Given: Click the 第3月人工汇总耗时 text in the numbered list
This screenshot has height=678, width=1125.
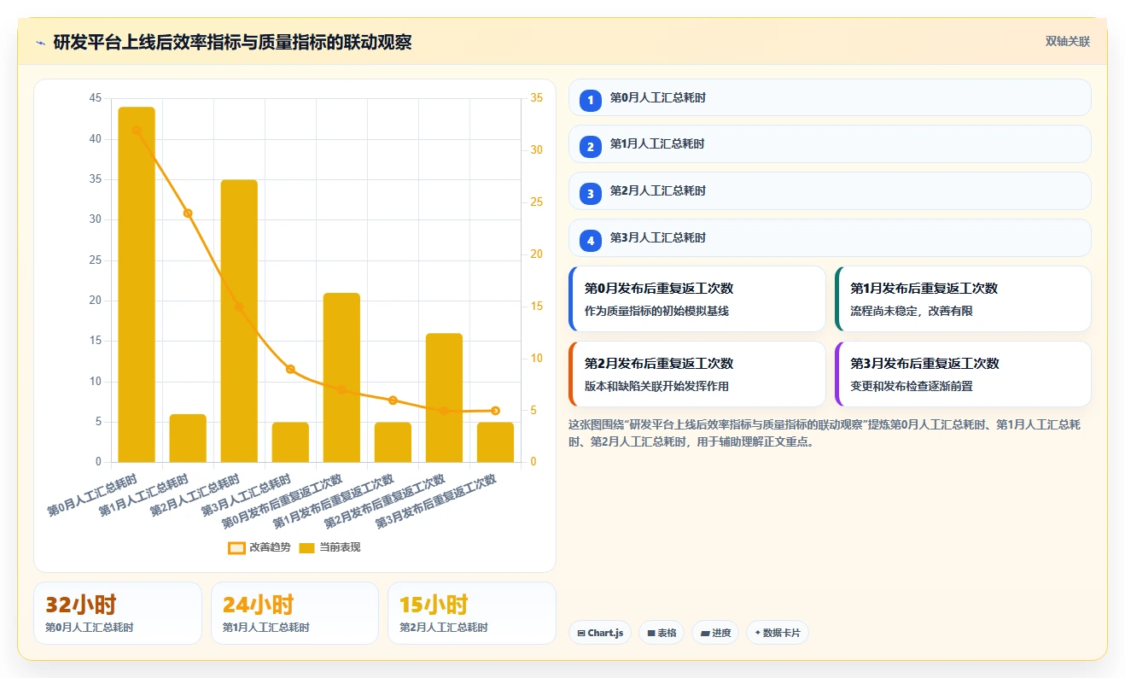Looking at the screenshot, I should (657, 238).
